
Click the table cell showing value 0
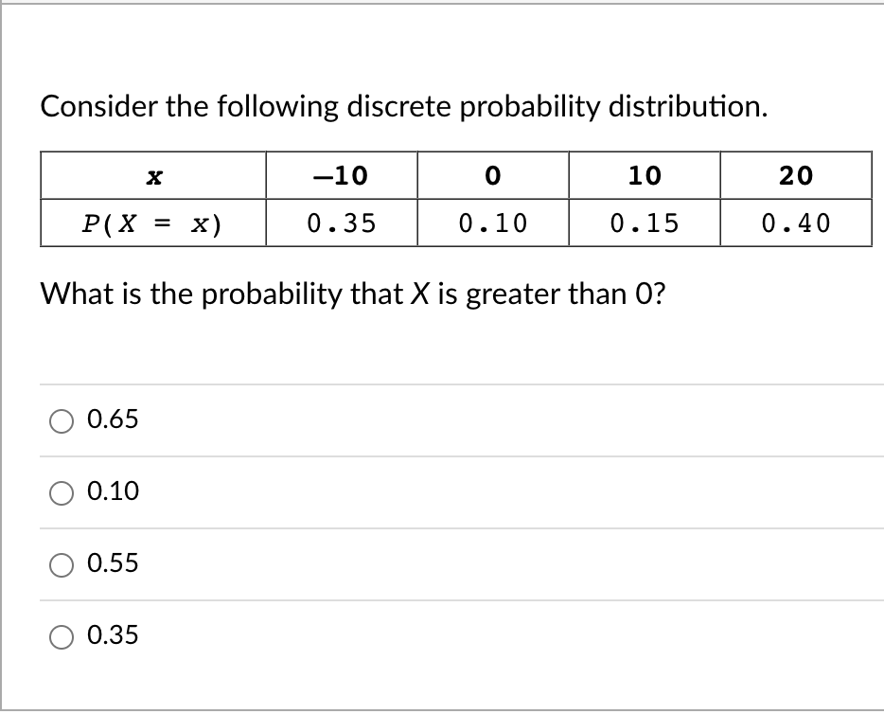click(x=492, y=174)
